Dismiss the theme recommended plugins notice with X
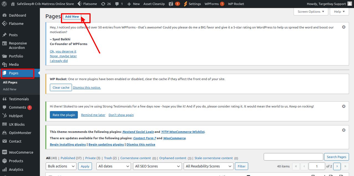This screenshot has width=354, height=176. point(344,130)
